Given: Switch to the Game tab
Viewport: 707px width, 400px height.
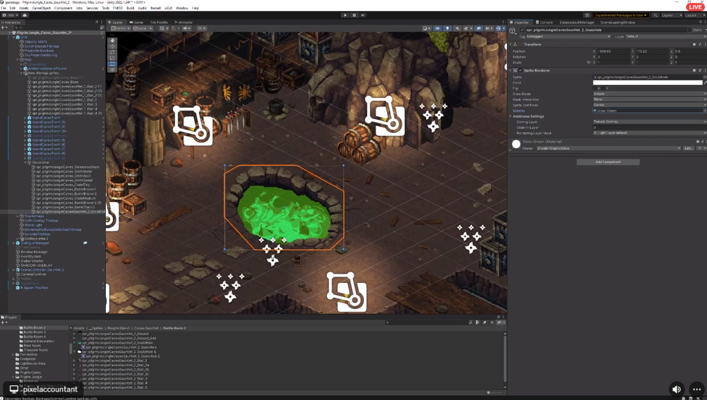Looking at the screenshot, I should click(x=136, y=23).
